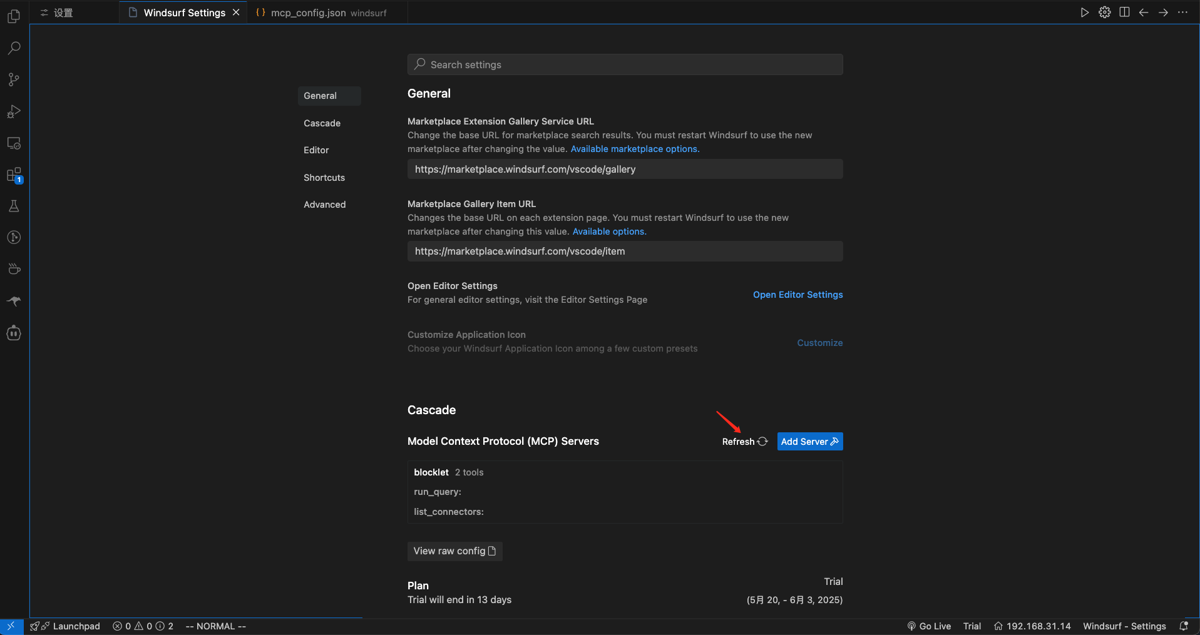Open the Extensions view with badge
This screenshot has height=635, width=1200.
14,175
